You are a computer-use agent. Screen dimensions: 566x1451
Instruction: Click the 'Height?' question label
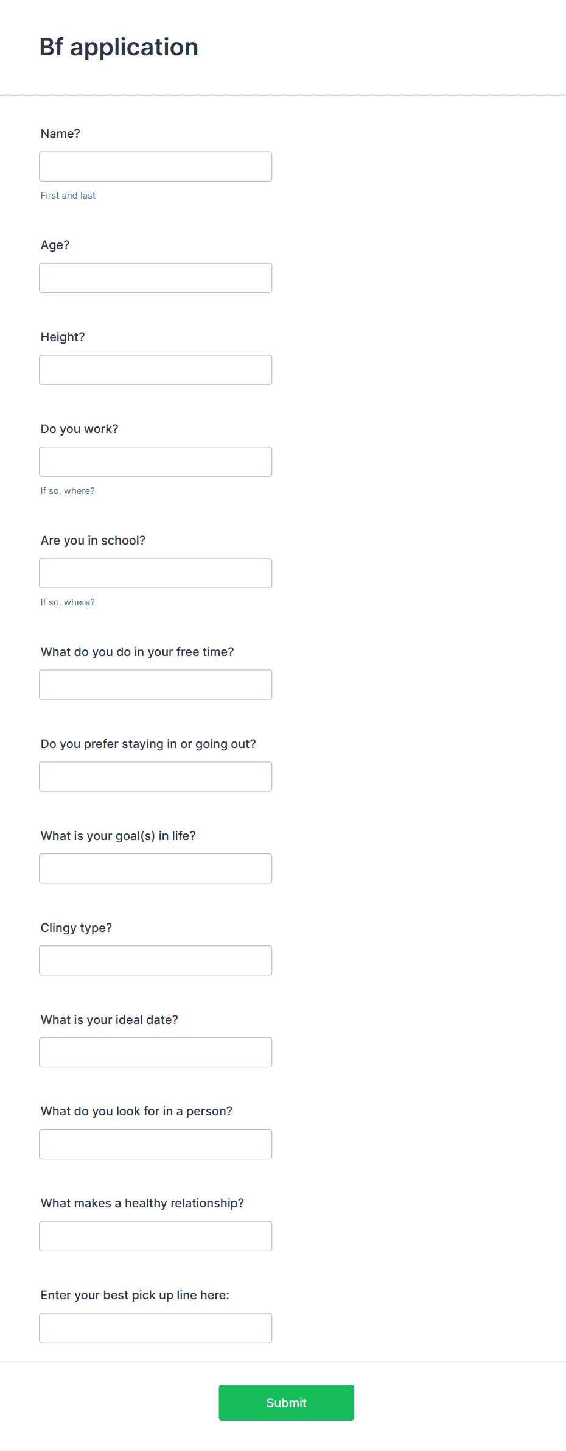(63, 337)
